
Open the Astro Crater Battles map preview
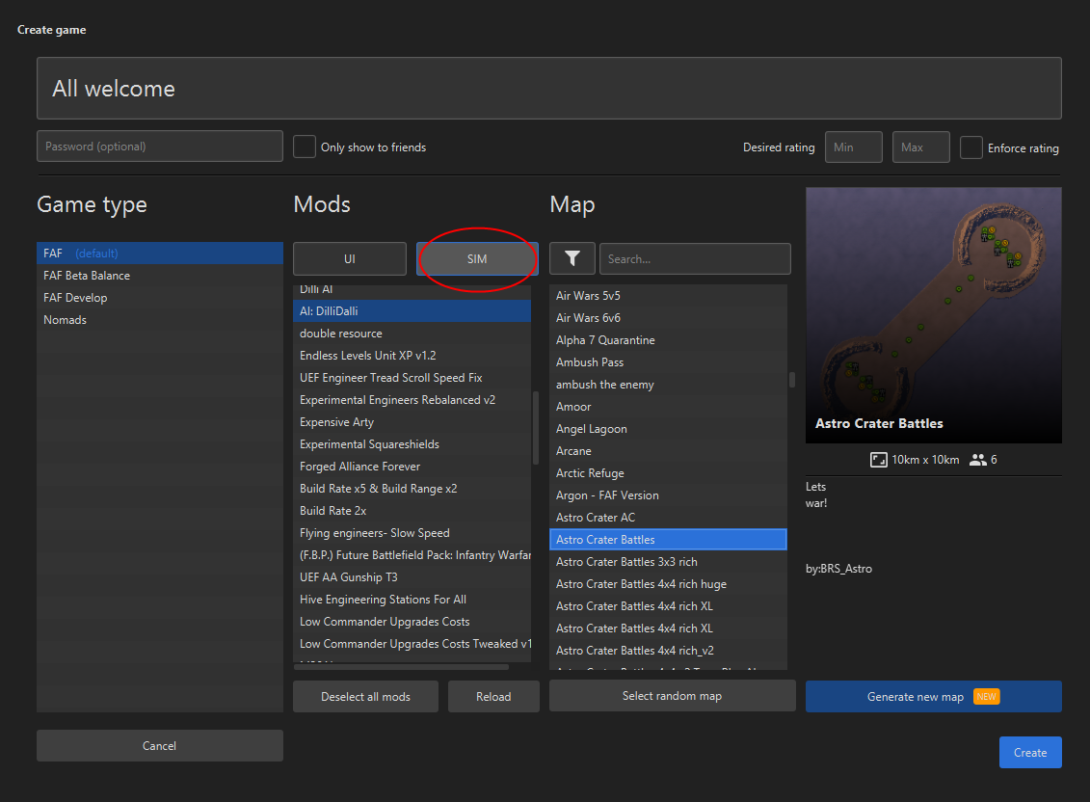tap(934, 315)
